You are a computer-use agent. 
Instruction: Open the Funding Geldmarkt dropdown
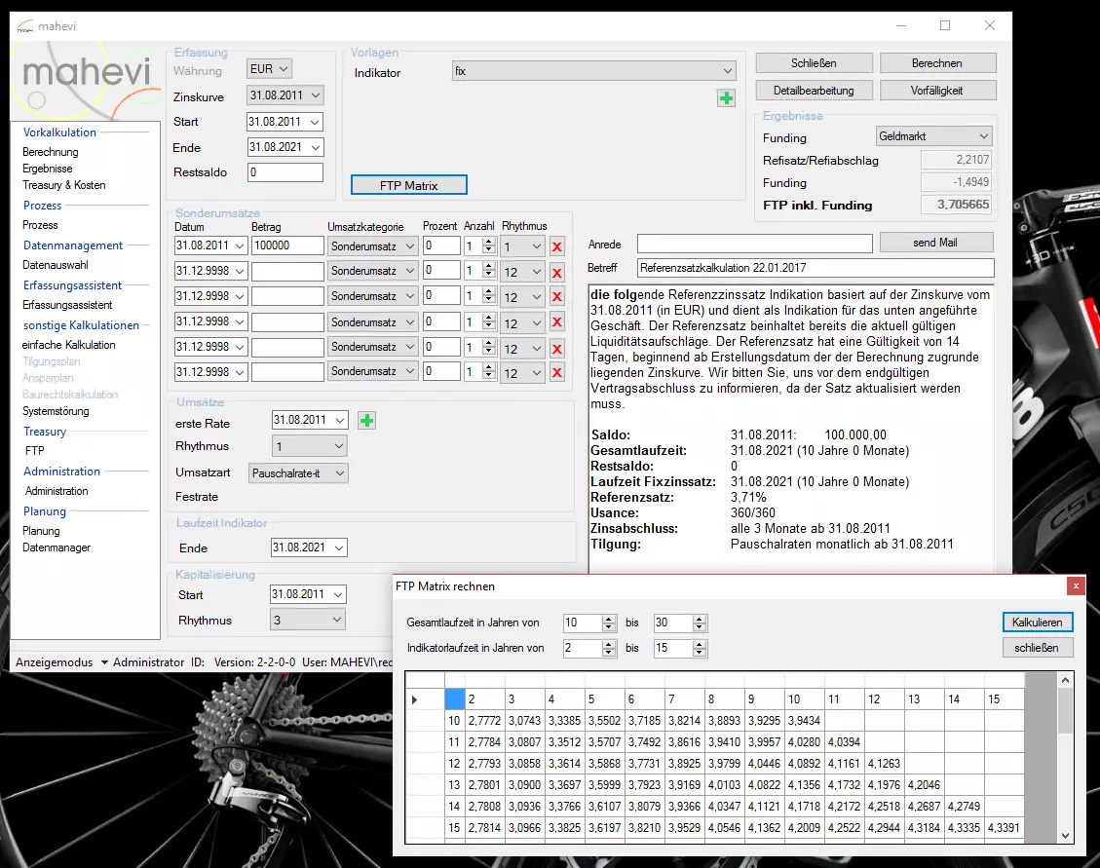983,136
